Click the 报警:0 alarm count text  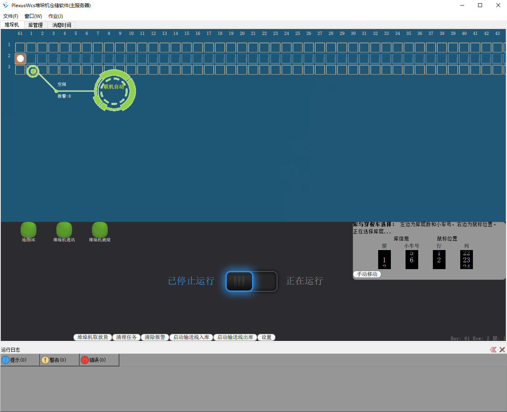[64, 96]
